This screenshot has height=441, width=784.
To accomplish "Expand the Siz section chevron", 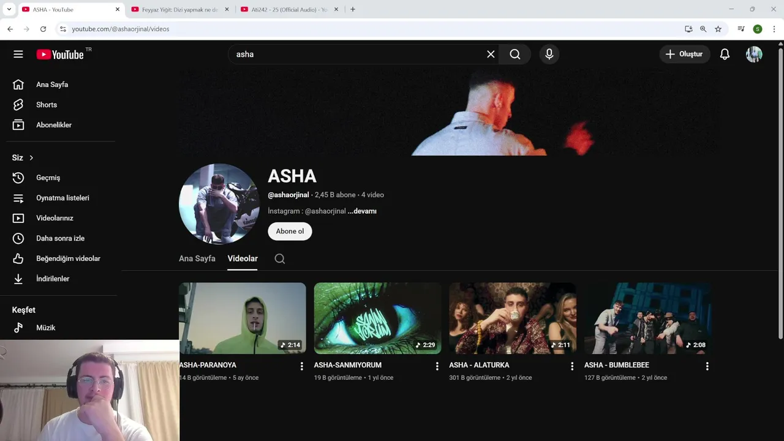I will tap(31, 158).
